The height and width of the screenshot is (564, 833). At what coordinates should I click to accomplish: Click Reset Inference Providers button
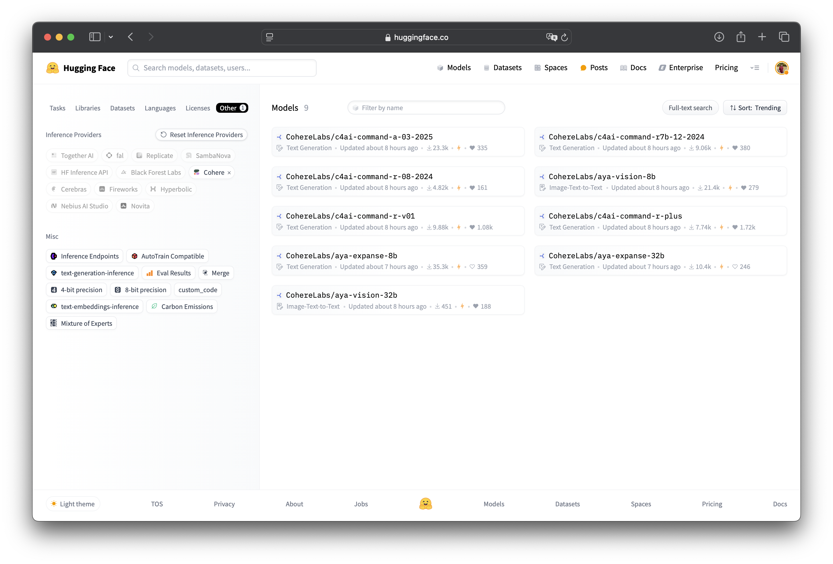pyautogui.click(x=202, y=135)
